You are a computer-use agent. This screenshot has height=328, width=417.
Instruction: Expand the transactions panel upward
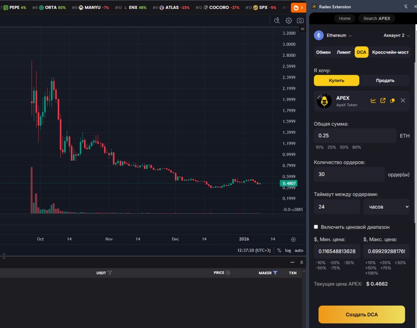tap(302, 263)
